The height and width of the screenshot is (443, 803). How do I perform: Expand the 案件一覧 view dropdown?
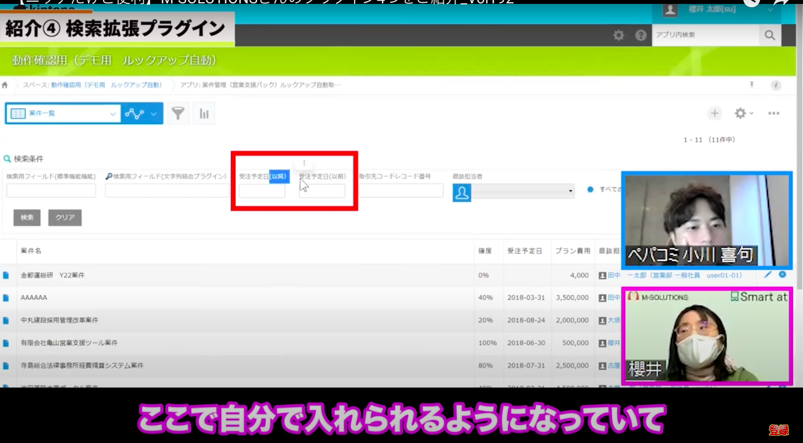click(113, 114)
